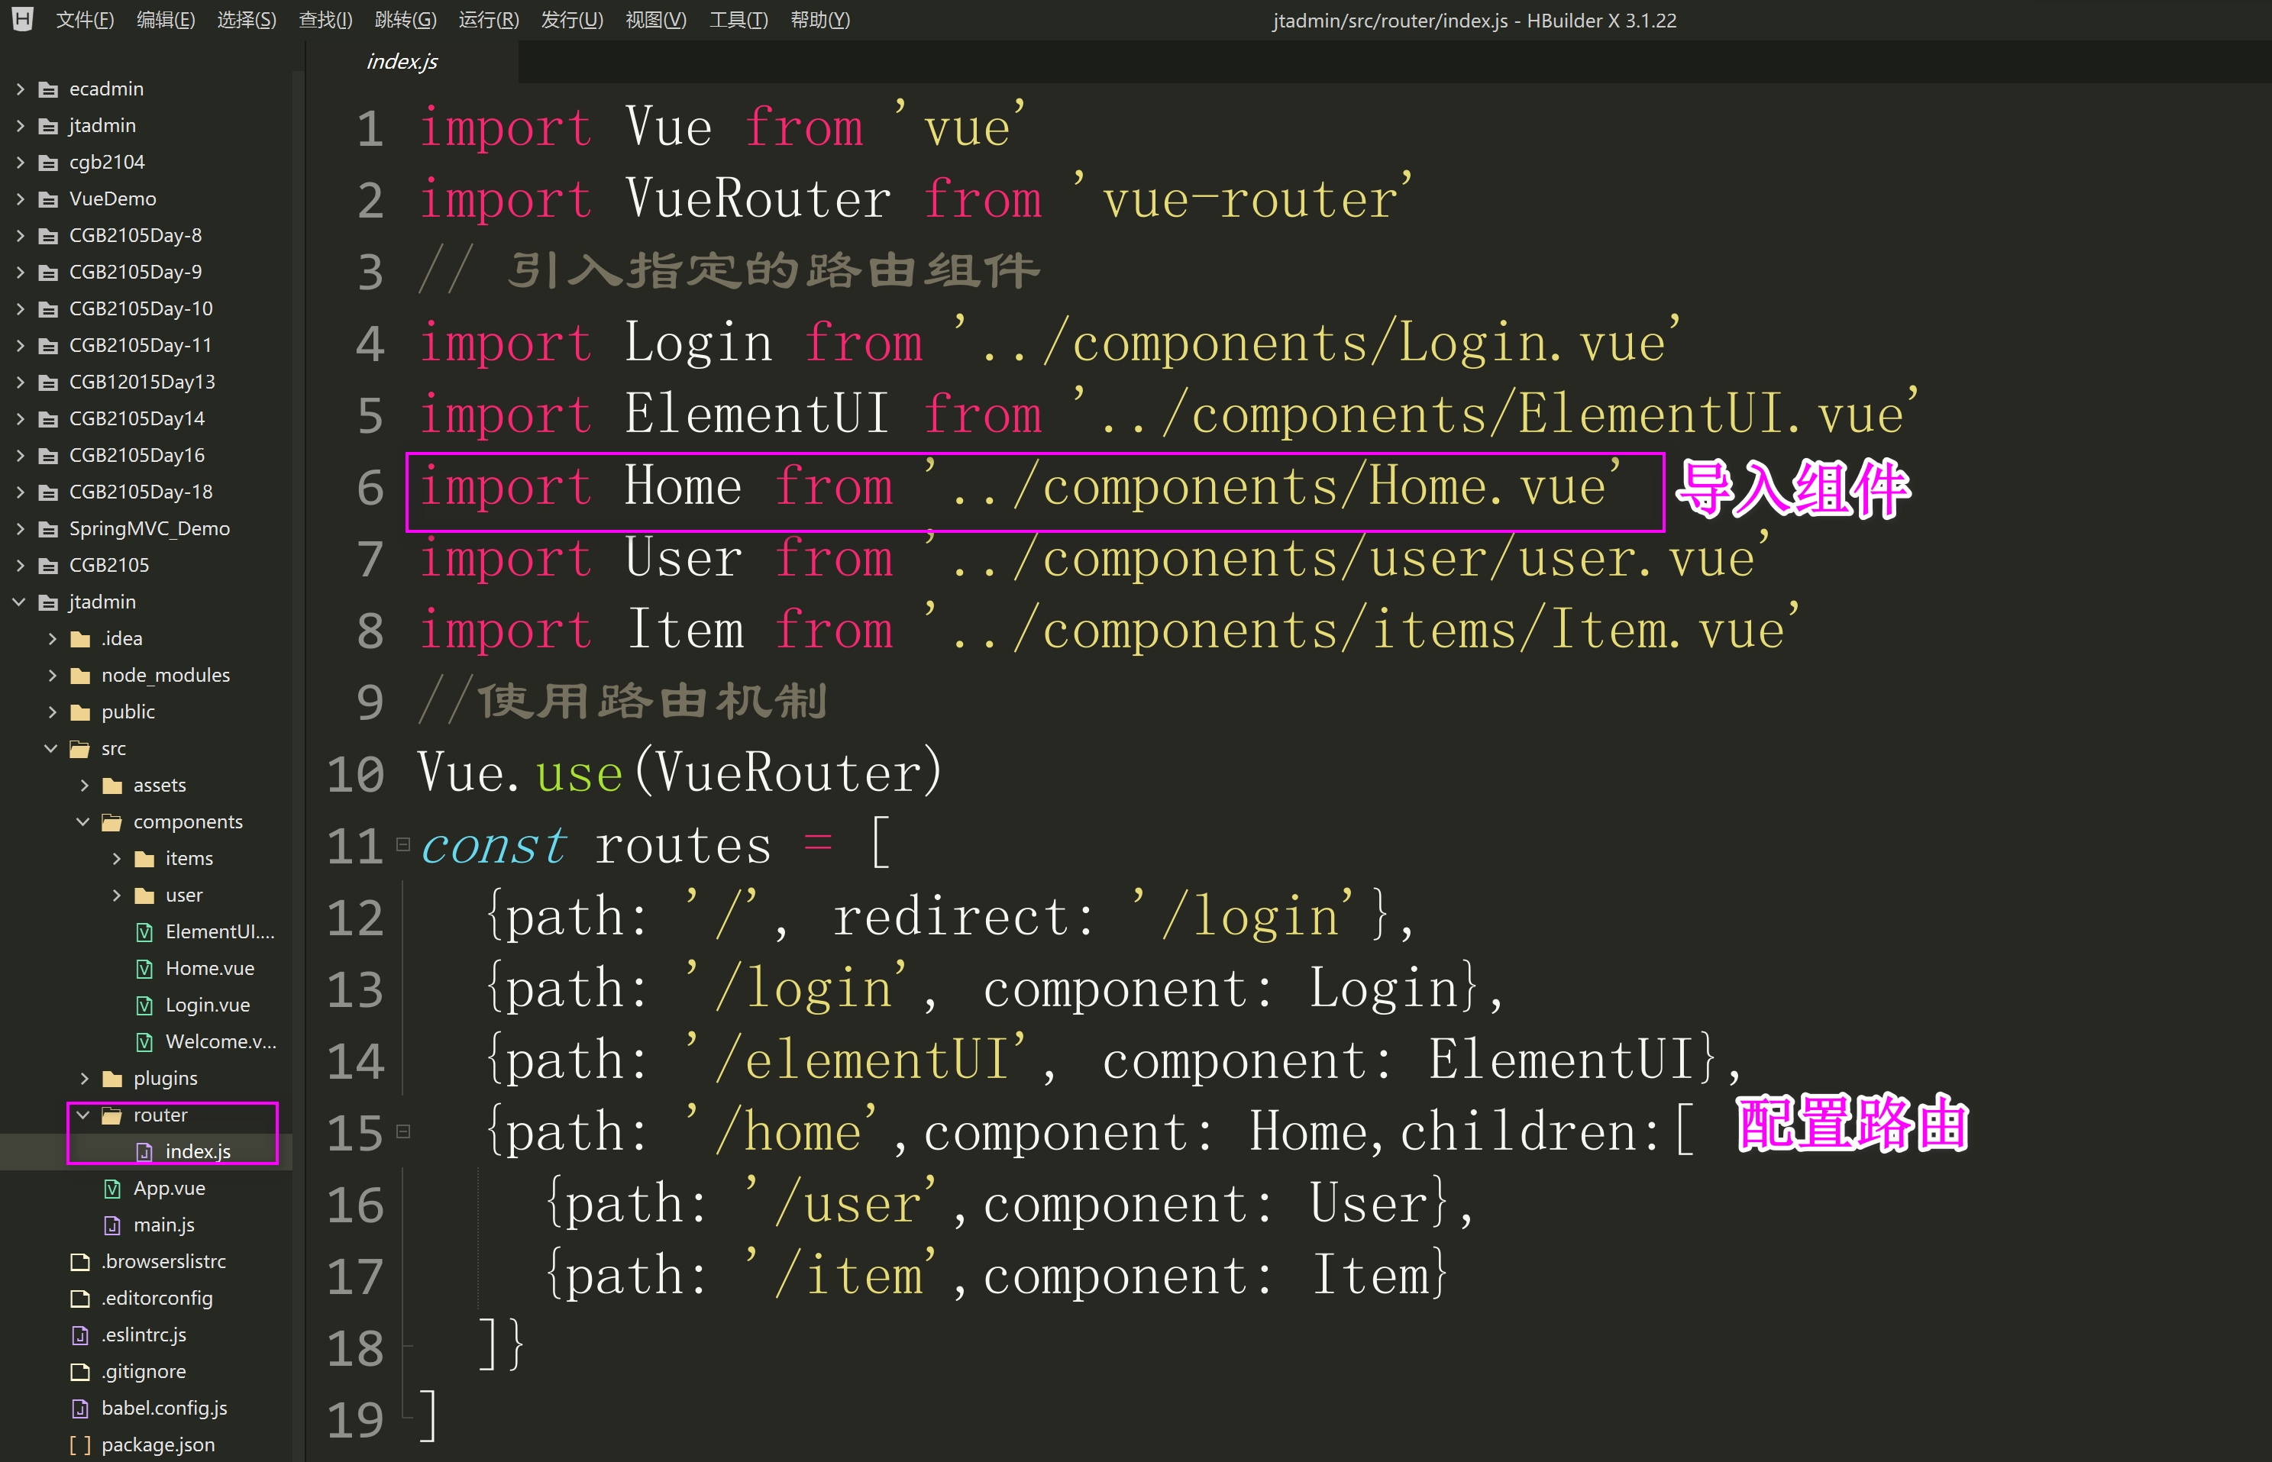Screen dimensions: 2272x1462
Task: Click the HBuilder X logo icon
Action: click(23, 19)
